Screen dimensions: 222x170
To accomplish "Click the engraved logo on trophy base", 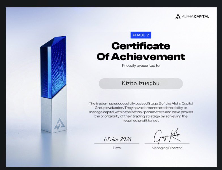I will click(x=59, y=124).
